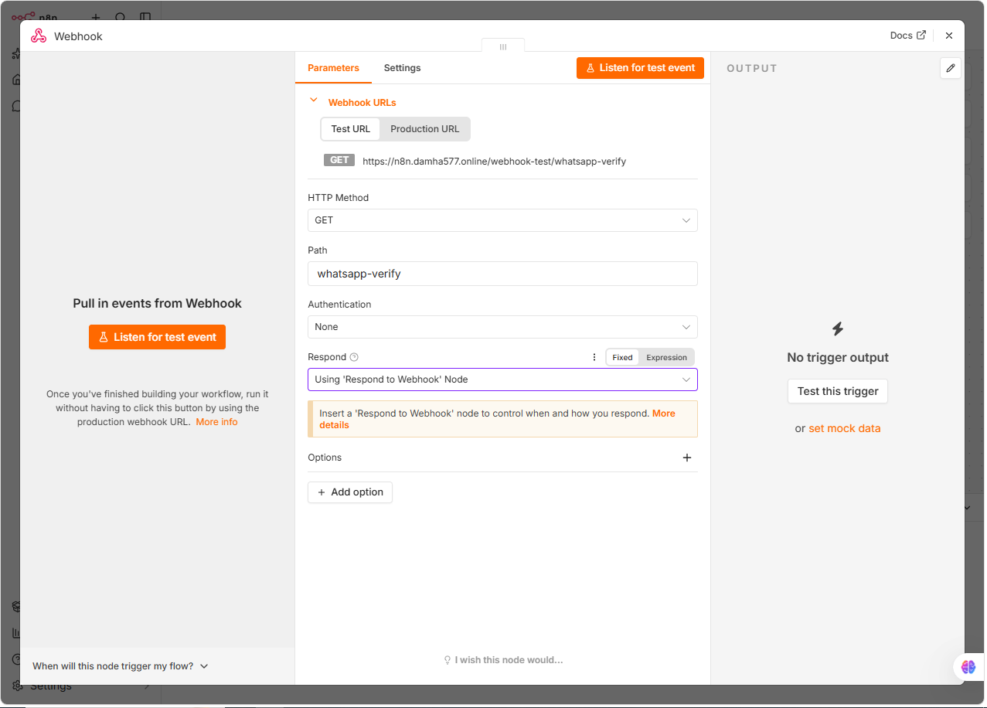Click Test this trigger button
The width and height of the screenshot is (987, 708).
pyautogui.click(x=838, y=391)
